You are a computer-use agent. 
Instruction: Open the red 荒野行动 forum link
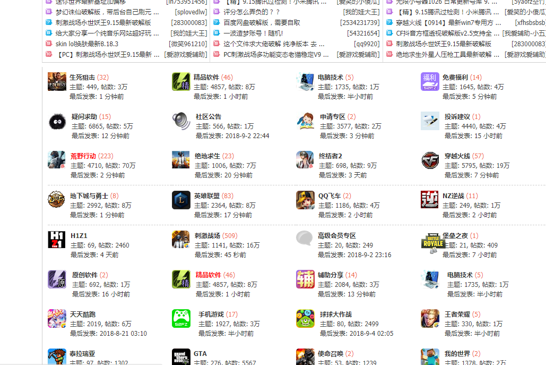(x=83, y=156)
